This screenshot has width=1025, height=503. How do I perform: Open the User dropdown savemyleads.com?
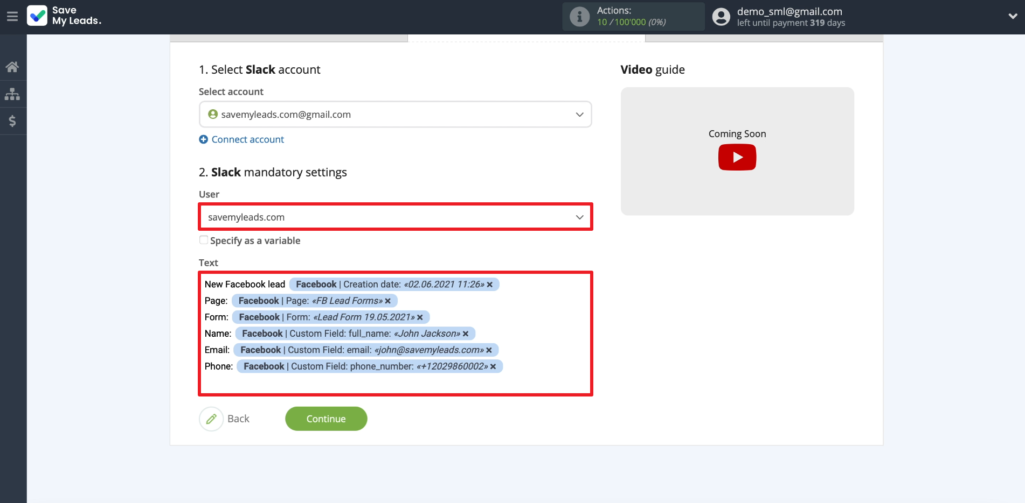pos(396,217)
